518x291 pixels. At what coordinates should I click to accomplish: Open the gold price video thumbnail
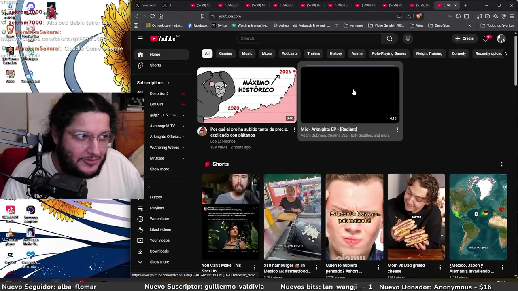(x=247, y=95)
